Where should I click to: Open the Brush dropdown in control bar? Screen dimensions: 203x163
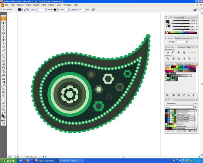point(58,10)
